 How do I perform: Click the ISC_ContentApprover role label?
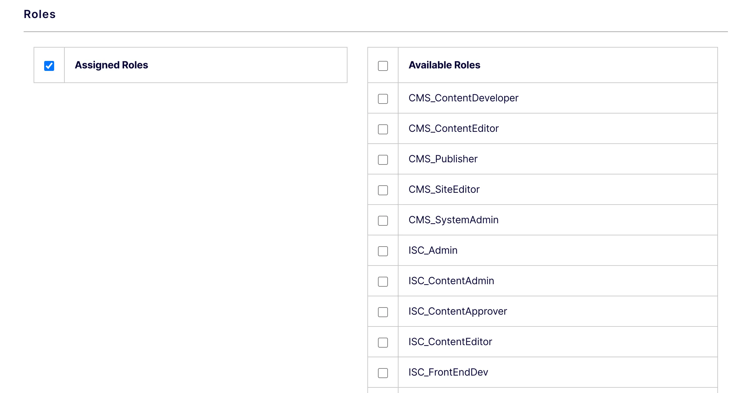pyautogui.click(x=458, y=311)
